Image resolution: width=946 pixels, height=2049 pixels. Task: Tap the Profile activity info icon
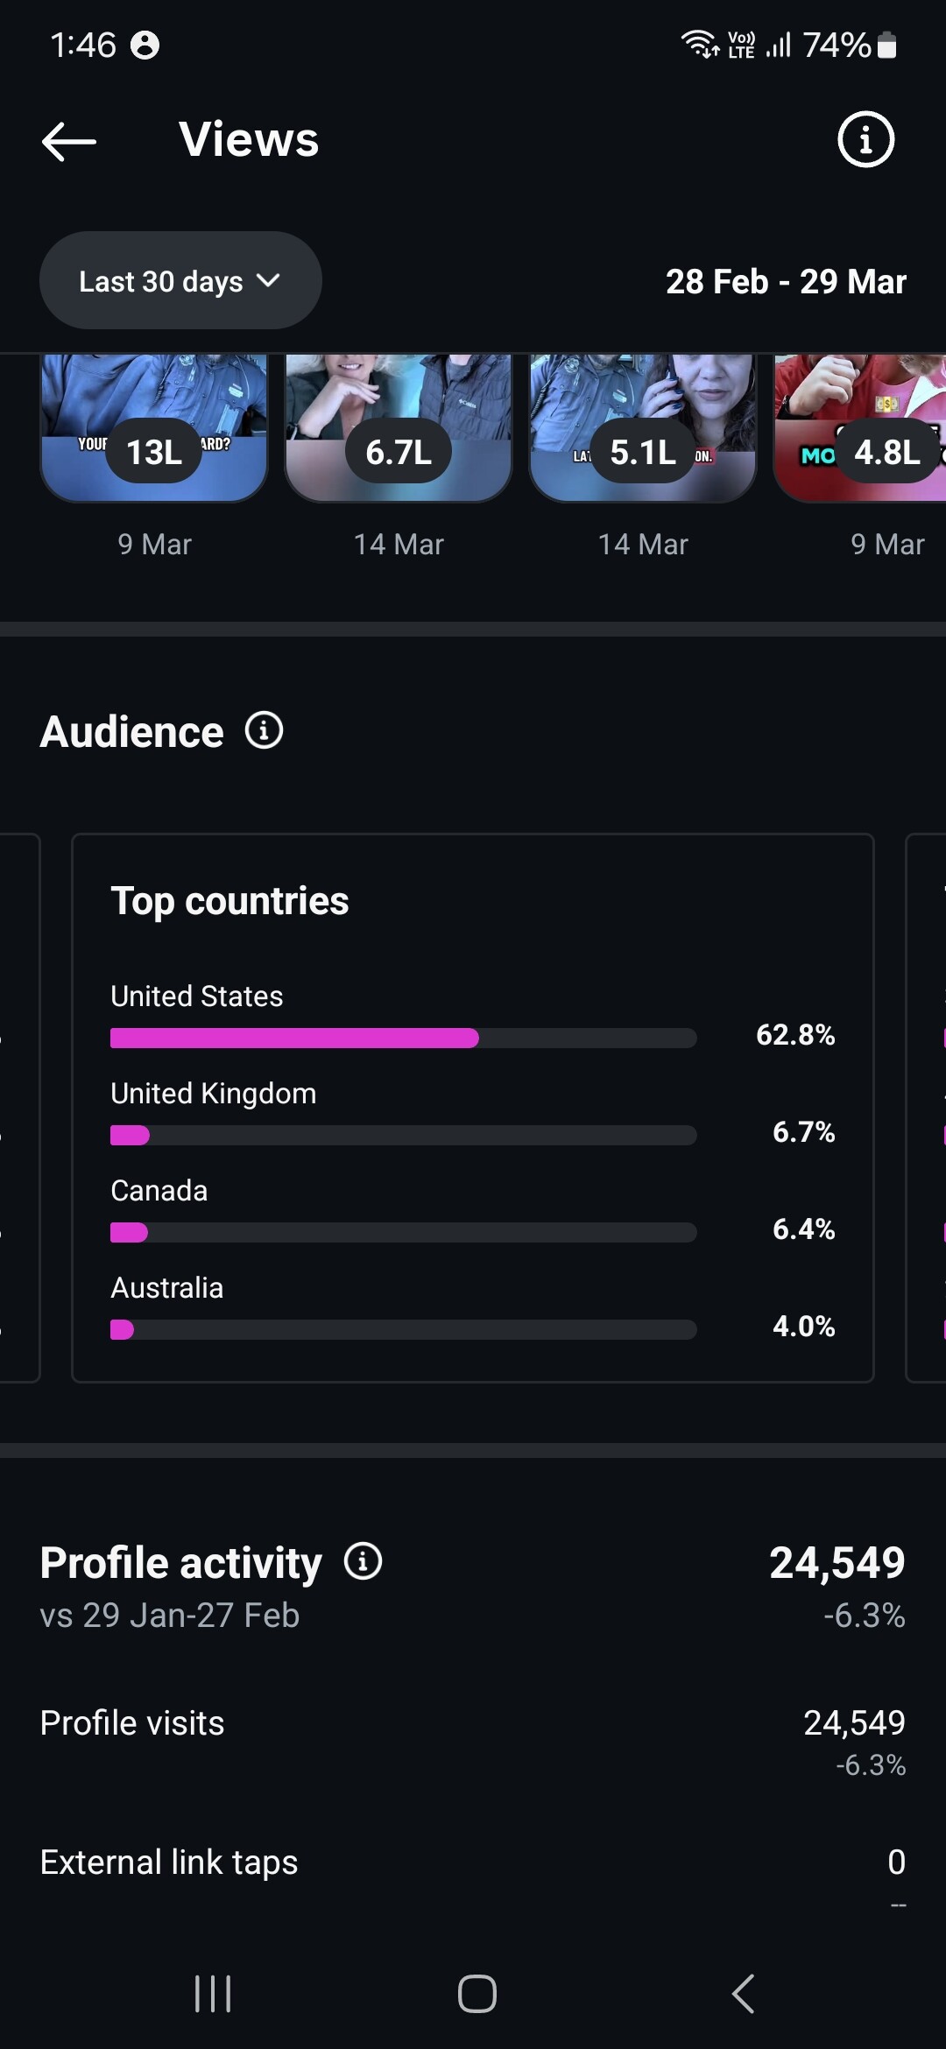pyautogui.click(x=363, y=1561)
